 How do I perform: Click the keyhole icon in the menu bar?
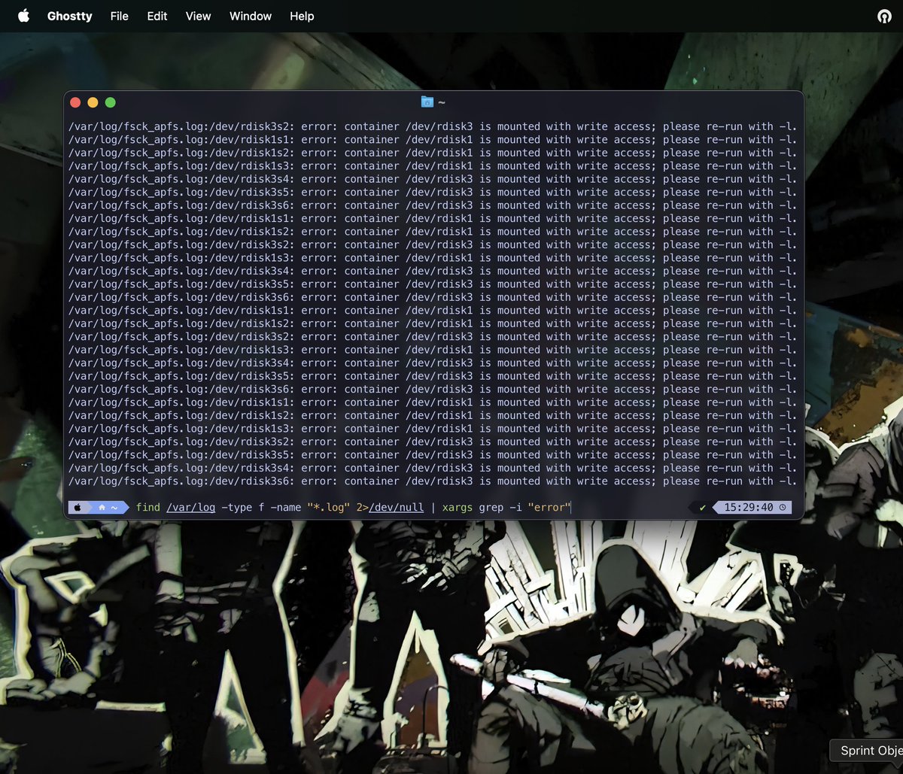(884, 16)
